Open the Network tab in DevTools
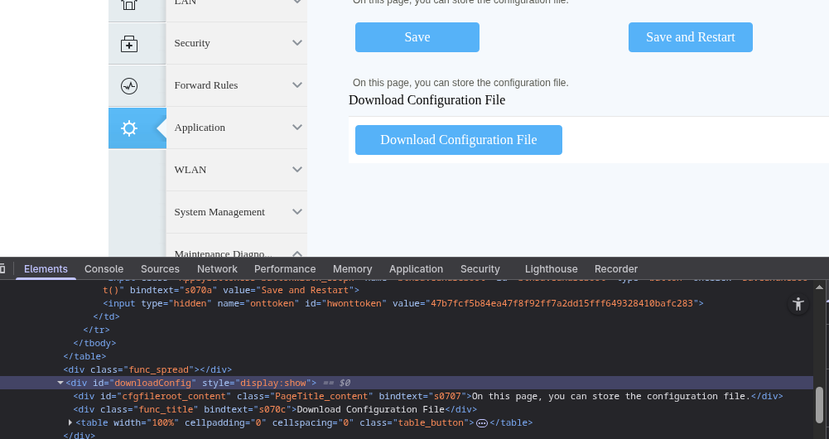This screenshot has width=829, height=439. tap(217, 269)
